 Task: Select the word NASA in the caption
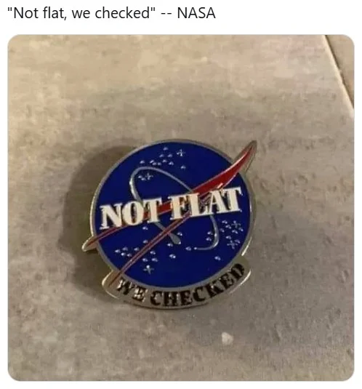pos(196,13)
